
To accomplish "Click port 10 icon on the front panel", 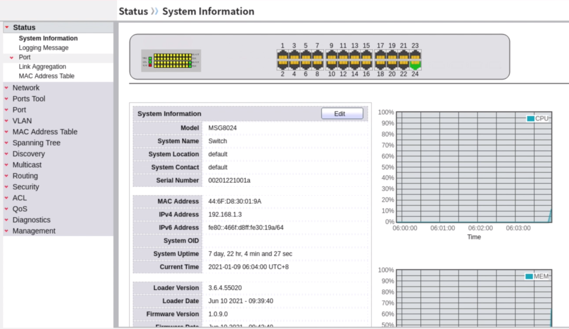I will click(331, 65).
